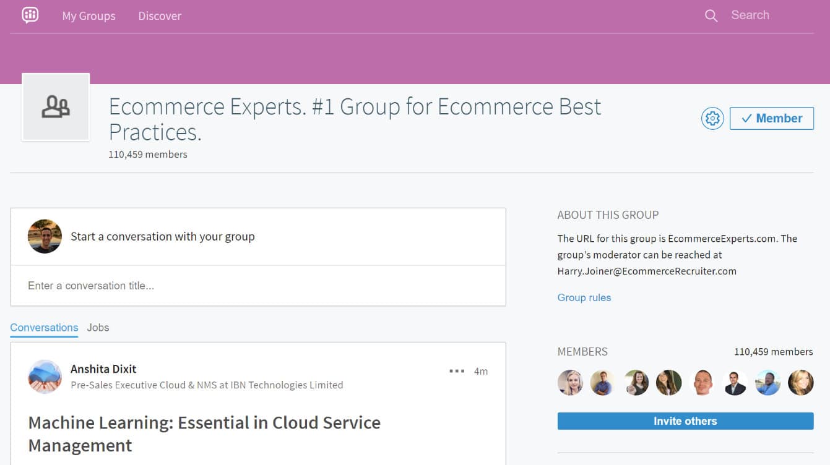Screen dimensions: 830x465
Task: Switch to the Jobs tab
Action: pyautogui.click(x=98, y=327)
